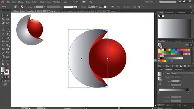Image resolution: width=194 pixels, height=109 pixels.
Task: Click search field in application bar
Action: [168, 2]
